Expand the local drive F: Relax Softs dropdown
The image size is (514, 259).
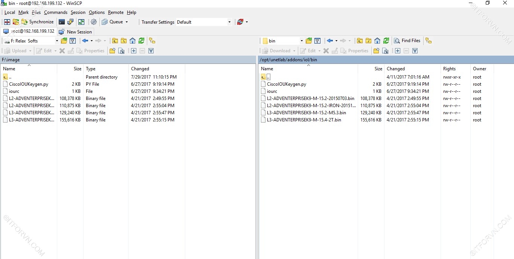coord(57,41)
